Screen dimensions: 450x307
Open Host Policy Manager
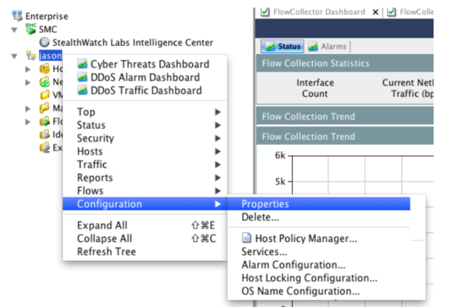pyautogui.click(x=306, y=239)
